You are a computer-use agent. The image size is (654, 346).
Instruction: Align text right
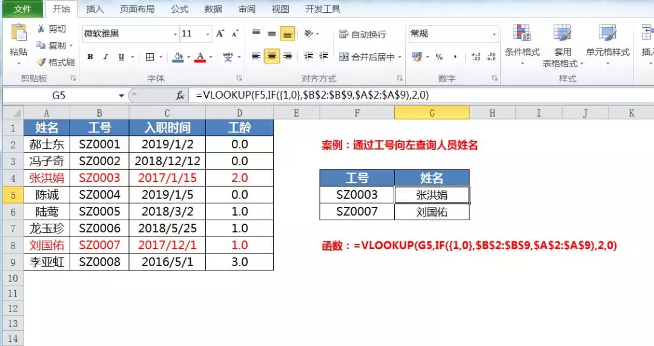[x=288, y=56]
